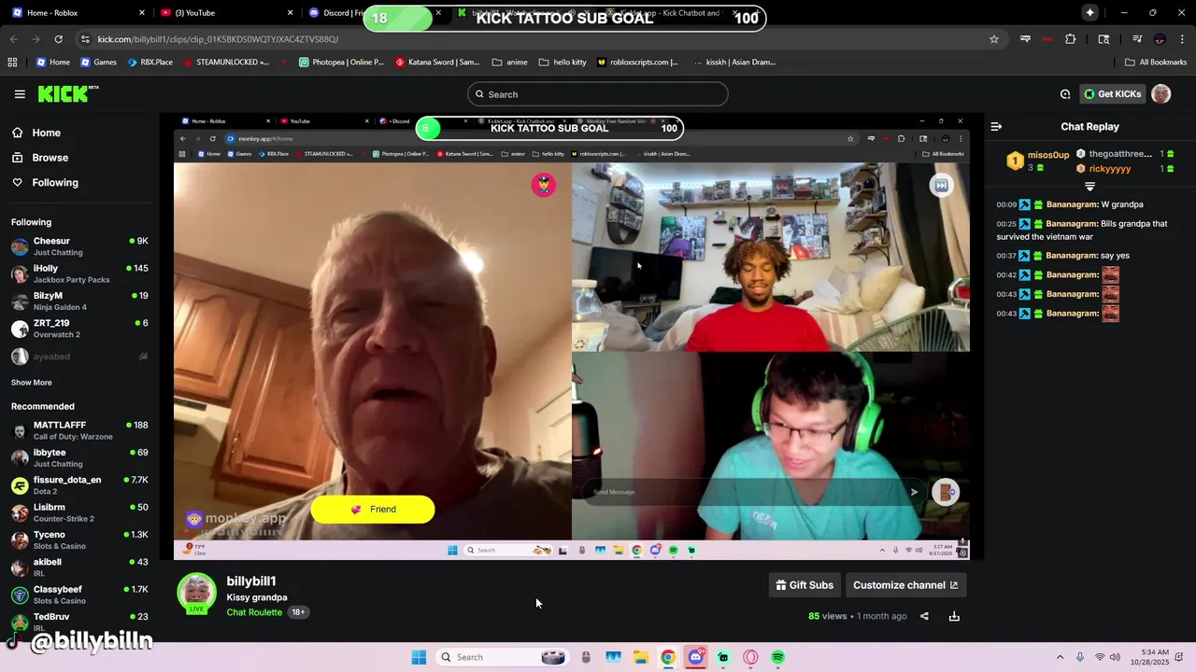The width and height of the screenshot is (1196, 672).
Task: Share this clip using the share icon
Action: coord(924,616)
